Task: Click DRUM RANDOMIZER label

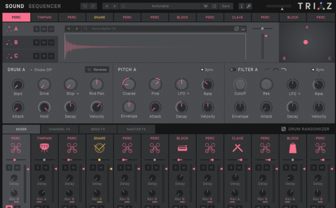Action: point(309,129)
